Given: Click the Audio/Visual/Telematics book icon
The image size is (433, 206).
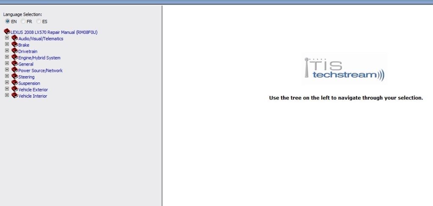Looking at the screenshot, I should 15,38.
